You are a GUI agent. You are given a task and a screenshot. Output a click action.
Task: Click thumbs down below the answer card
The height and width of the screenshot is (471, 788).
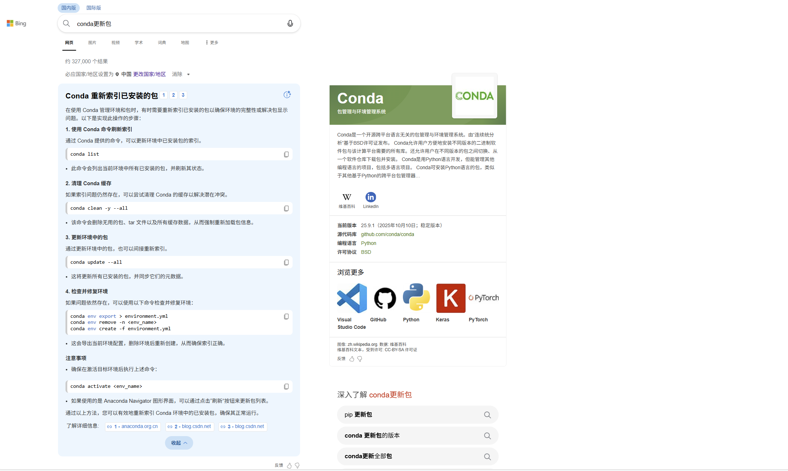pyautogui.click(x=297, y=465)
